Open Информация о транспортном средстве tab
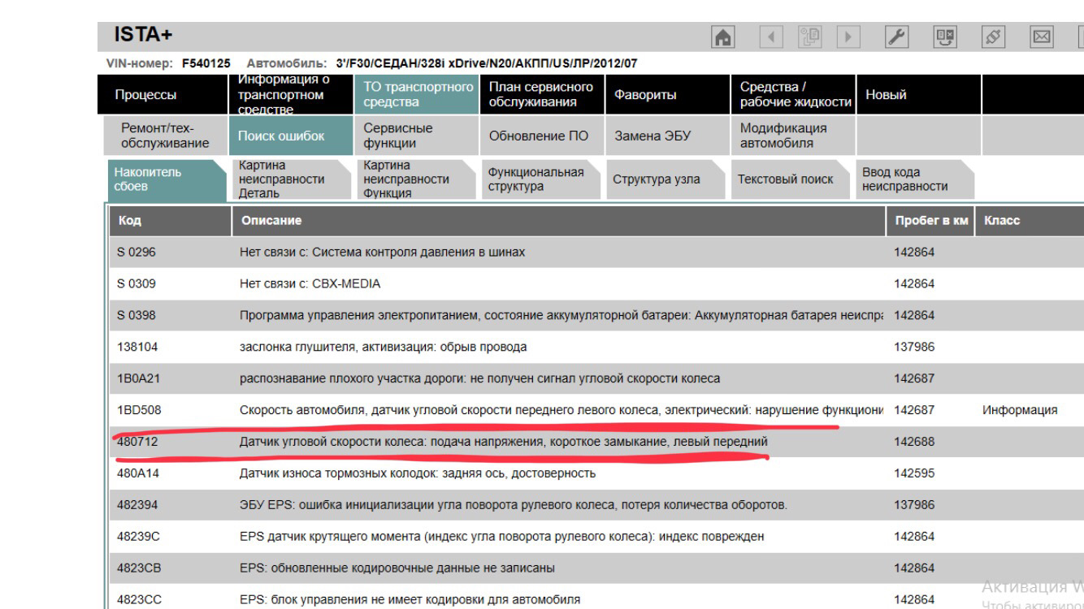 [x=290, y=95]
